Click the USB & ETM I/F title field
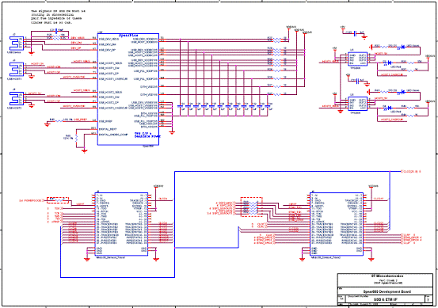This screenshot has width=438, height=308. 386,299
